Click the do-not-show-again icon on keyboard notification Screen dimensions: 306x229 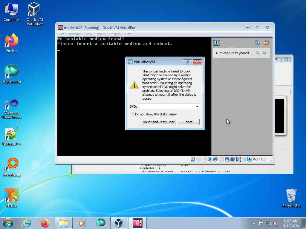pyautogui.click(x=258, y=53)
